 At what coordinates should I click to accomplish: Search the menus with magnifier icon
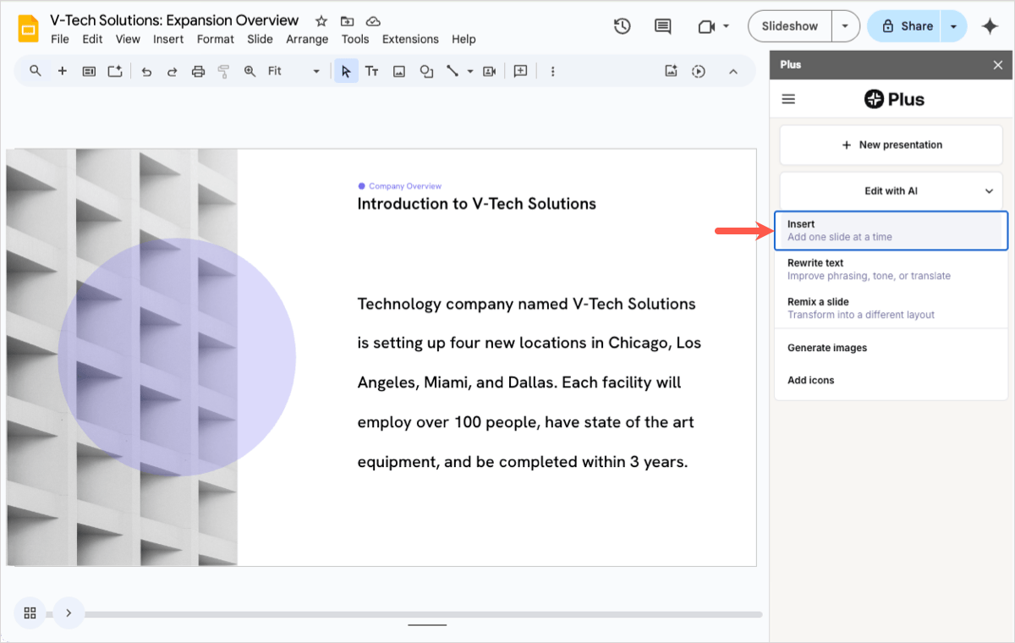point(36,71)
